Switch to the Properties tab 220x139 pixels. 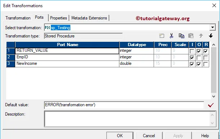pyautogui.click(x=58, y=18)
